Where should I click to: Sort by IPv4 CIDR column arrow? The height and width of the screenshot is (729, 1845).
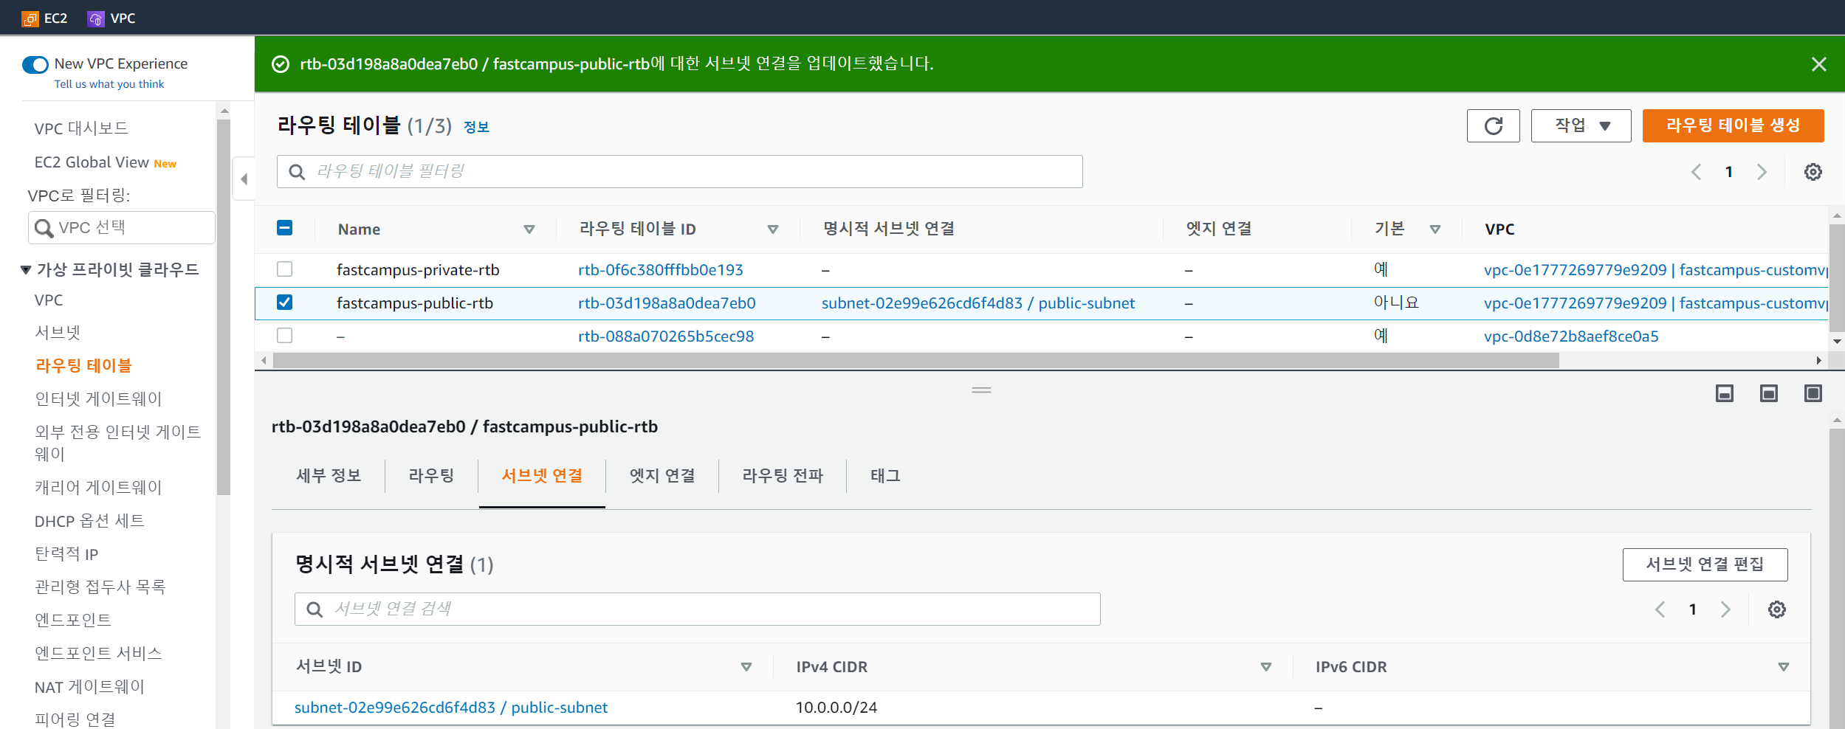pos(1265,667)
